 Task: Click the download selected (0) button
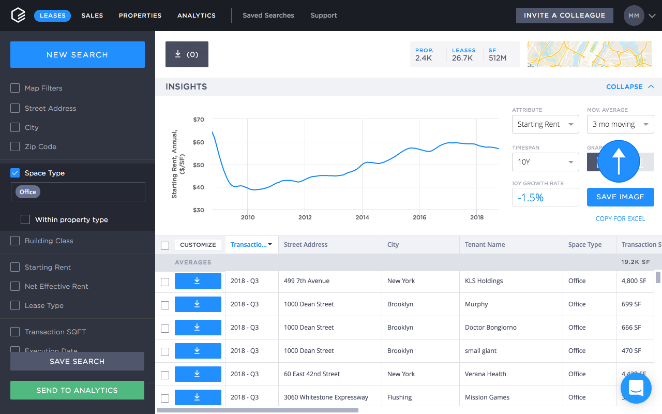point(187,54)
